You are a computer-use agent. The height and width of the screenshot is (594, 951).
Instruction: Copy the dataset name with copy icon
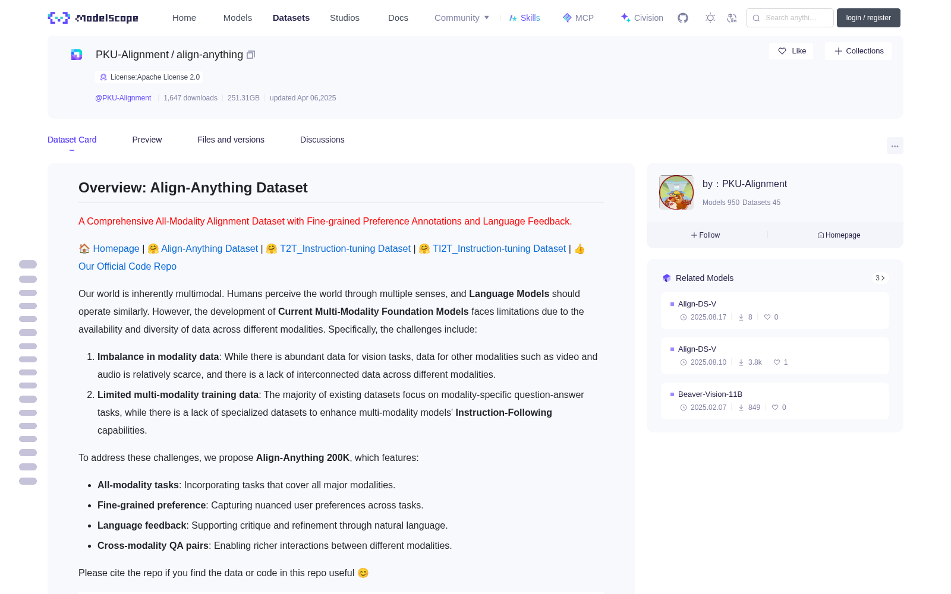(x=251, y=55)
